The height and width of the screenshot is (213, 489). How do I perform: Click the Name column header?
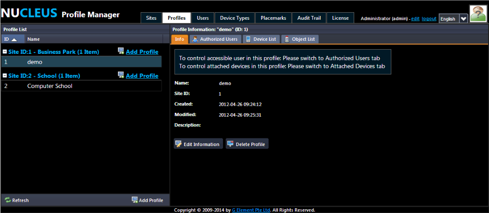93,39
